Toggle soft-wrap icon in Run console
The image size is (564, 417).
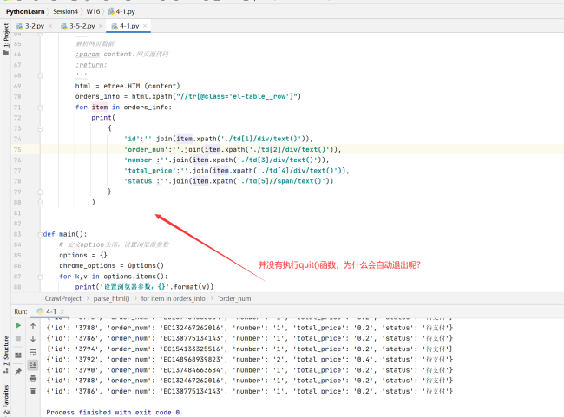[x=33, y=352]
